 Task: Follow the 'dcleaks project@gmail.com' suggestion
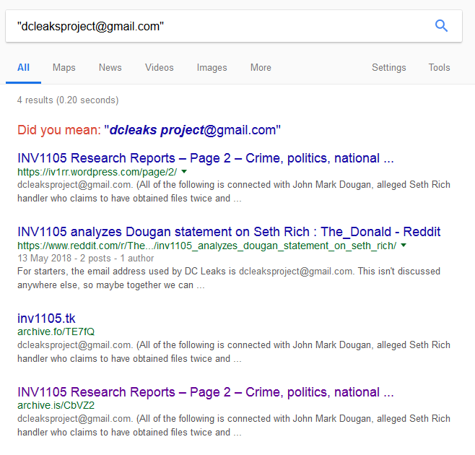point(192,130)
